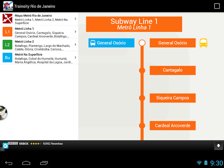Open the Mapa Metrô Rio de Janeiro icon
The image size is (224, 168).
click(x=7, y=19)
